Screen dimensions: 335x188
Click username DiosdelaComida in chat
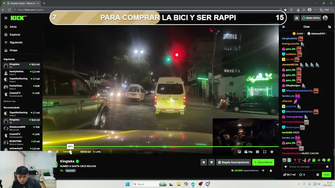(x=291, y=153)
